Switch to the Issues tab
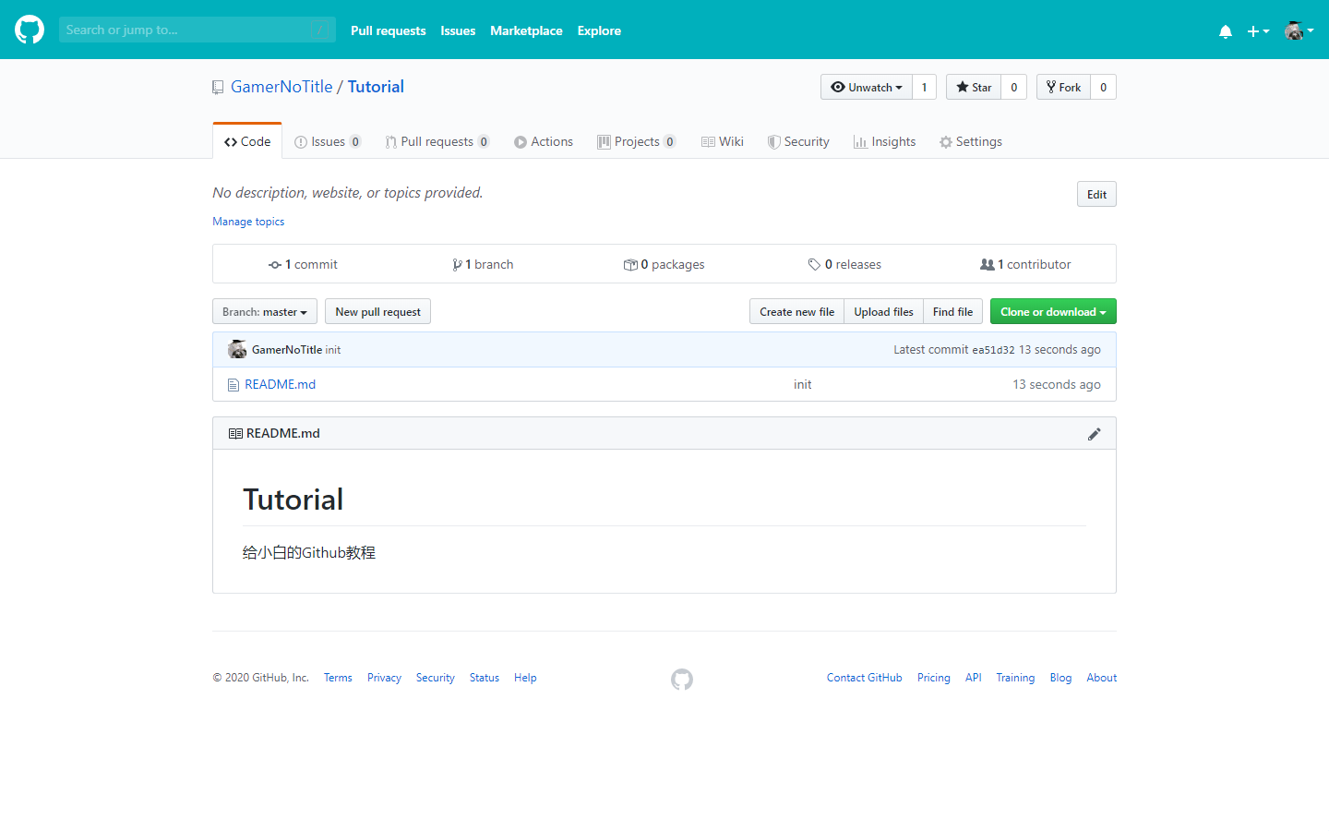Viewport: 1329px width, 831px height. 327,141
